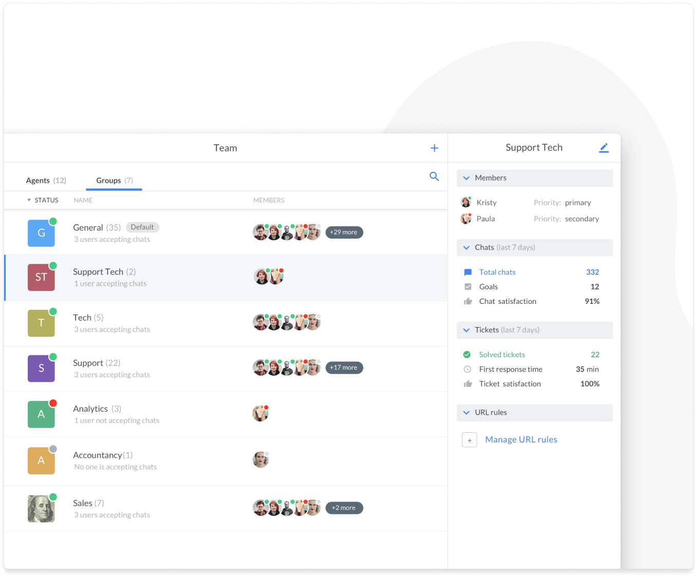
Task: Click the Tech group T avatar
Action: point(41,323)
